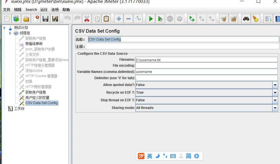Select 添加cookie sampler in tree

[x=34, y=71]
